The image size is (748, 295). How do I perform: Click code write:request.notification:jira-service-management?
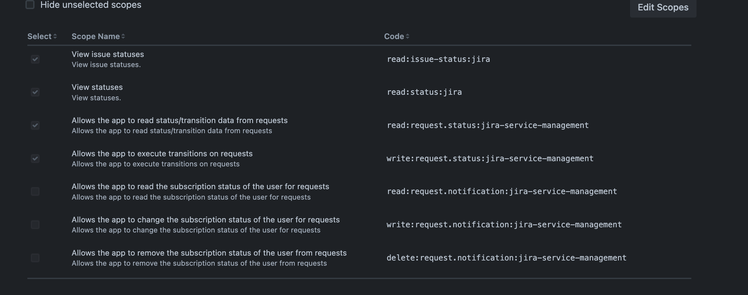tap(504, 225)
